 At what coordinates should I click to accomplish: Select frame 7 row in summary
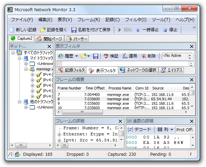(122, 95)
